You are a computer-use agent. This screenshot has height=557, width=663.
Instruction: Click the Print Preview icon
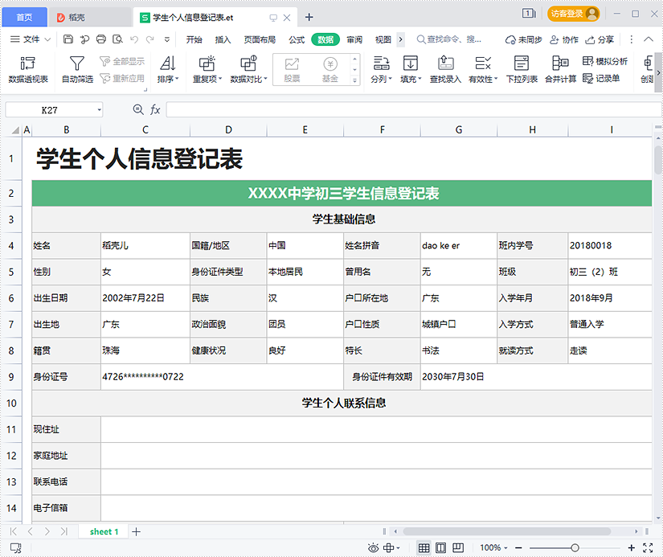117,39
